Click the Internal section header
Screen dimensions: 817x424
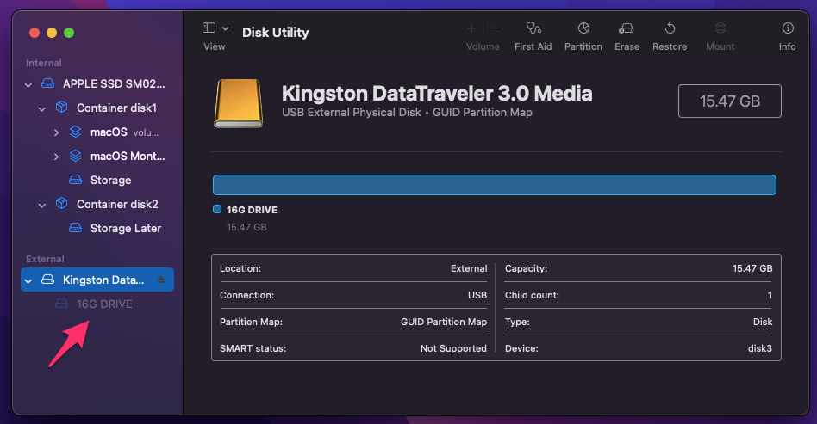(x=44, y=63)
